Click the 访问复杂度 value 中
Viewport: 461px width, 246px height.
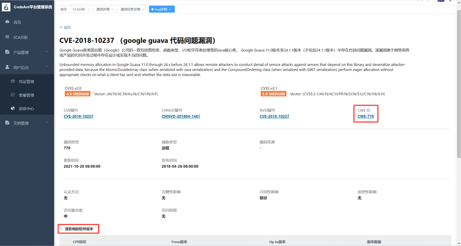[x=65, y=216]
